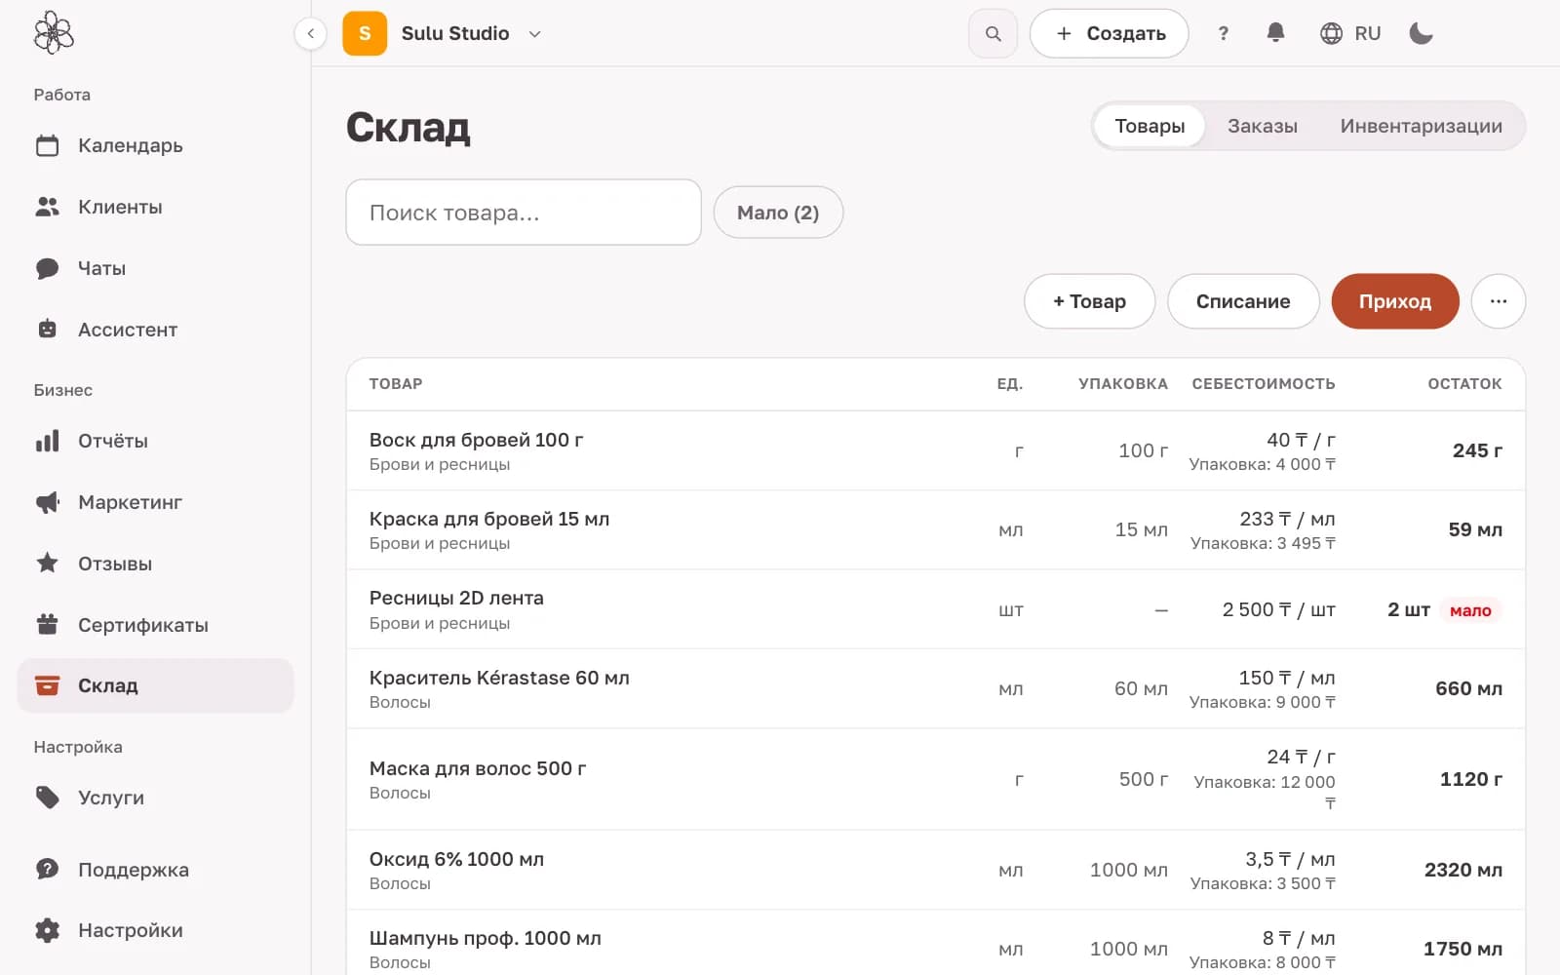The width and height of the screenshot is (1560, 975).
Task: Click the Клиенты people icon
Action: pyautogui.click(x=47, y=207)
